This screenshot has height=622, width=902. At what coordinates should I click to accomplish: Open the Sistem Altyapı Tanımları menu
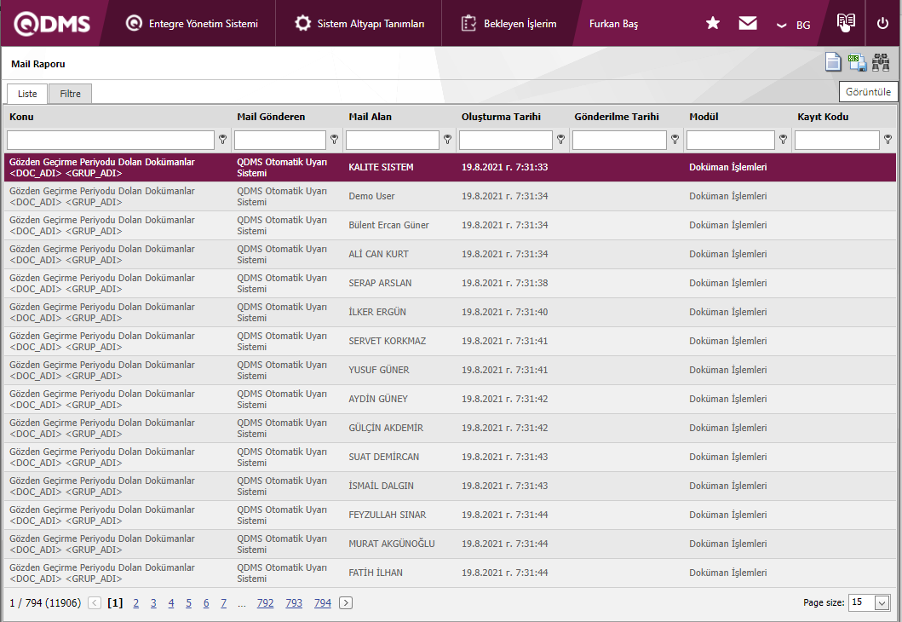tap(359, 24)
